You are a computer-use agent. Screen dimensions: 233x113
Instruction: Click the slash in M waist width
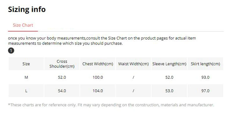coord(133,77)
